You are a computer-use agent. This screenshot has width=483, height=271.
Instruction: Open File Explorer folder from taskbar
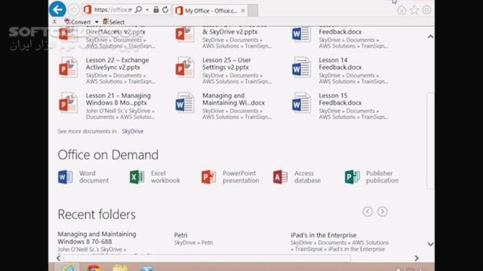coord(120,268)
